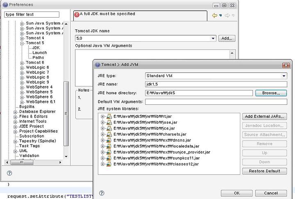Screen dimensions: 295x199
Task: Click the forward arrow in Preferences header
Action: pyautogui.click(x=227, y=15)
